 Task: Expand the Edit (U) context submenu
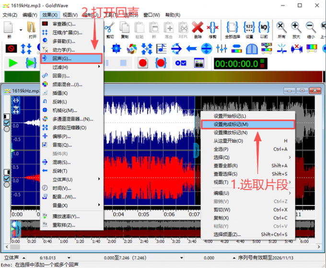(x=248, y=193)
